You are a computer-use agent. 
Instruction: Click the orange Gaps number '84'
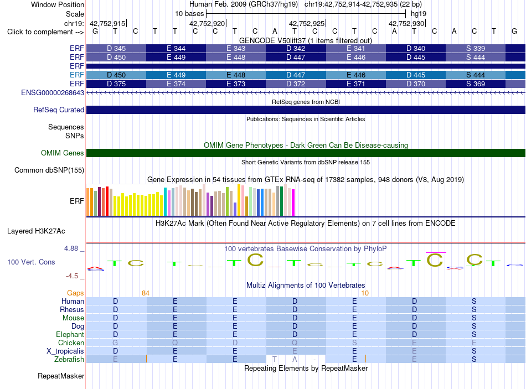point(146,293)
